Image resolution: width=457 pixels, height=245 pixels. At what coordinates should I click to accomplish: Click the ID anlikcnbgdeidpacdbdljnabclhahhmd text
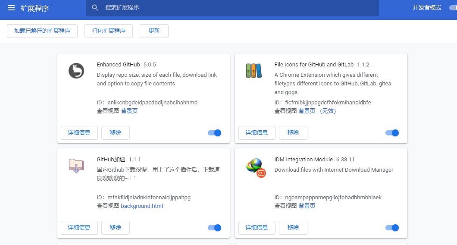click(x=147, y=102)
